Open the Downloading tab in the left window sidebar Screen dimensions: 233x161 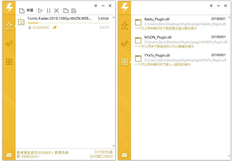coord(9,26)
